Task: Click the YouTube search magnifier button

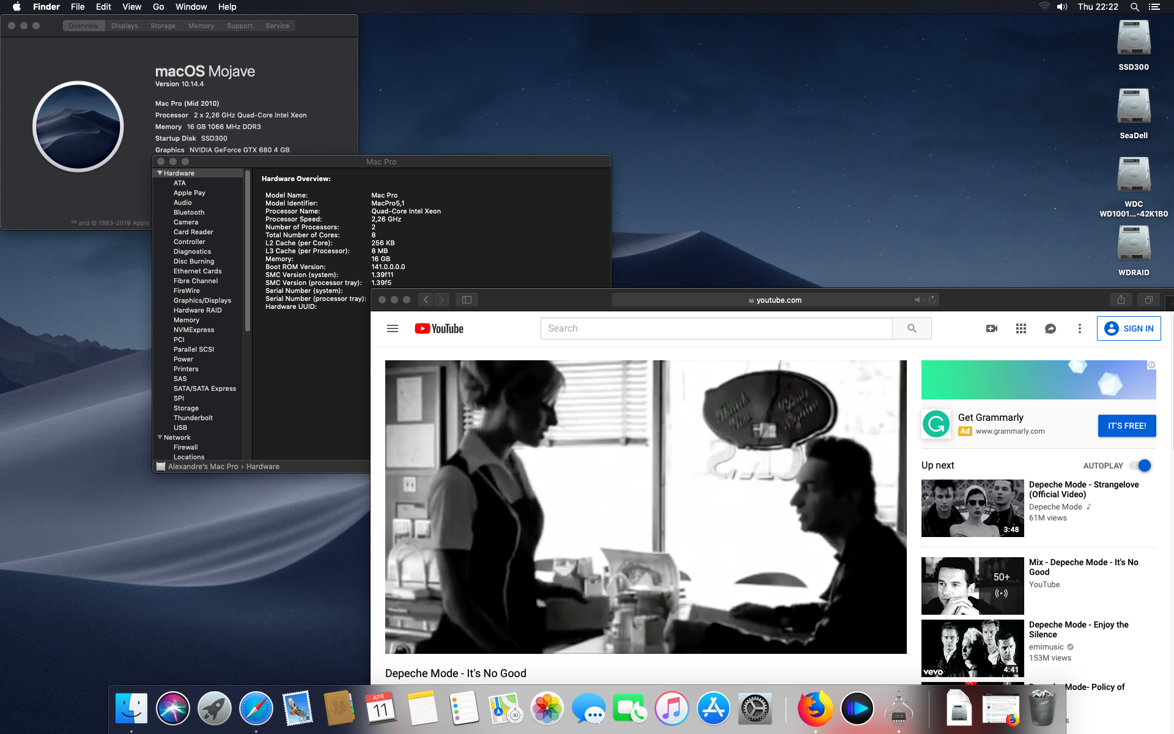Action: coord(912,328)
